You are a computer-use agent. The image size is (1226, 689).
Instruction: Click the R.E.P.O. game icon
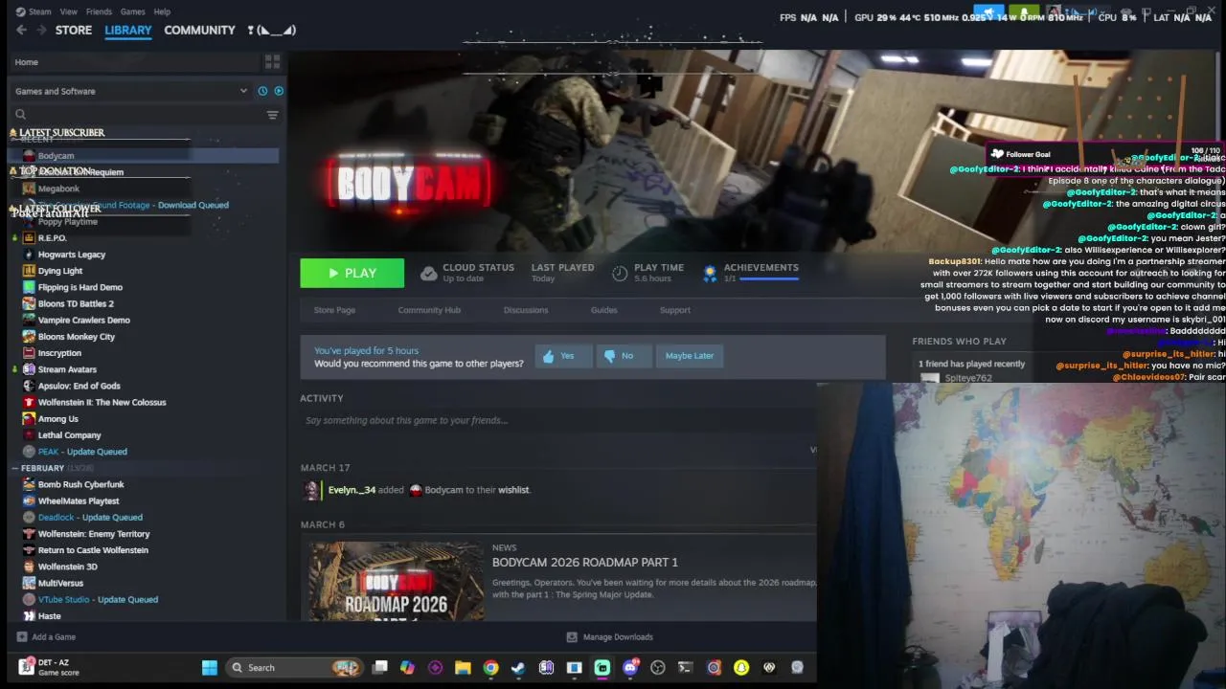click(29, 238)
